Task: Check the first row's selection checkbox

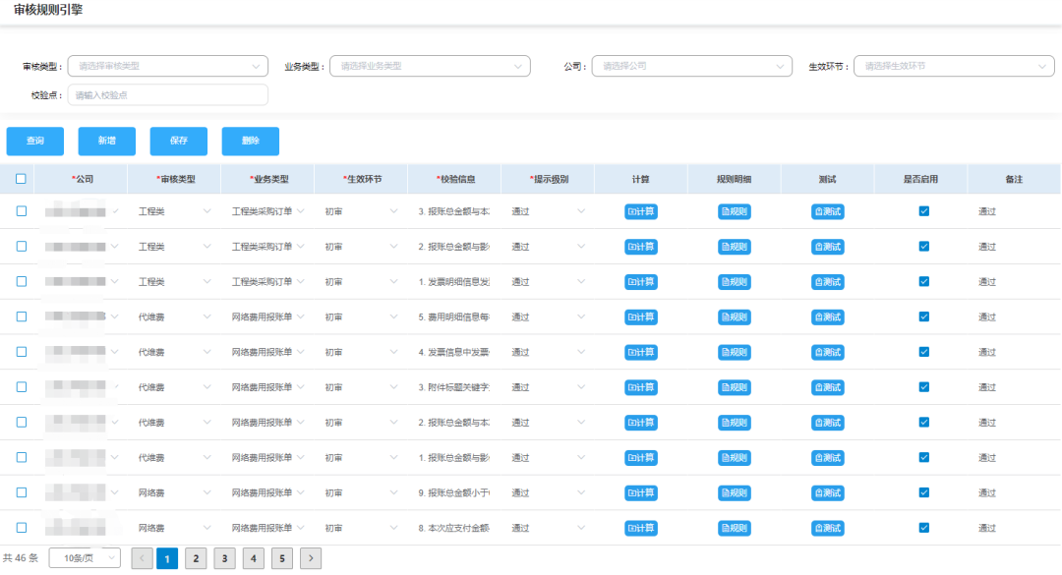Action: (x=21, y=211)
